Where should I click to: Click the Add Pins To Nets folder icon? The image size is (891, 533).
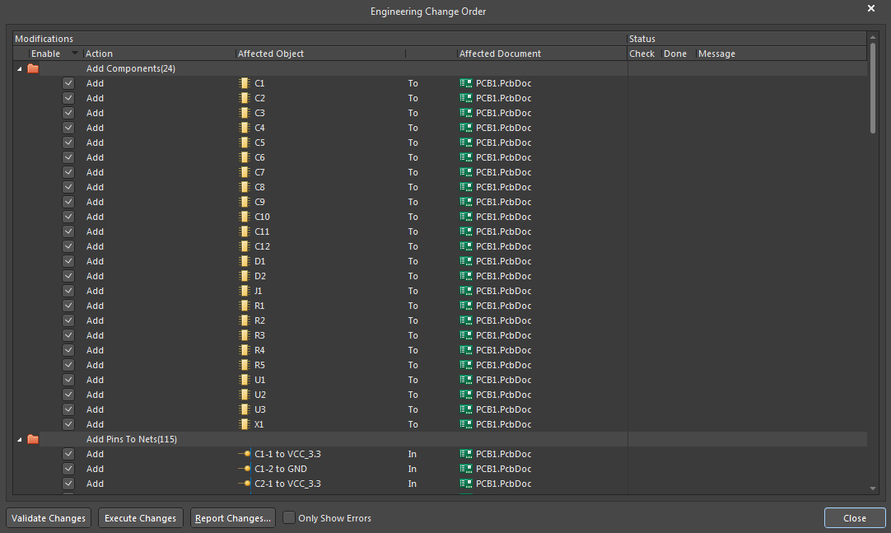click(x=33, y=439)
